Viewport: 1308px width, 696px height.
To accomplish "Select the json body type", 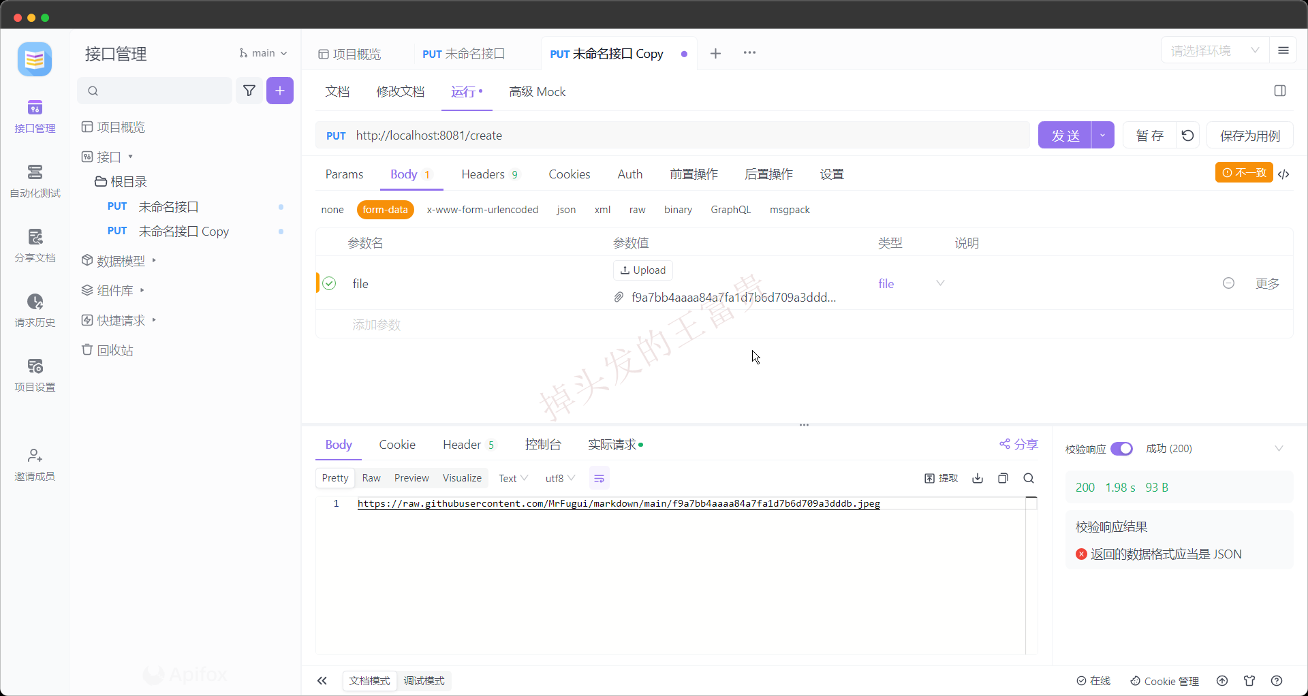I will point(566,210).
